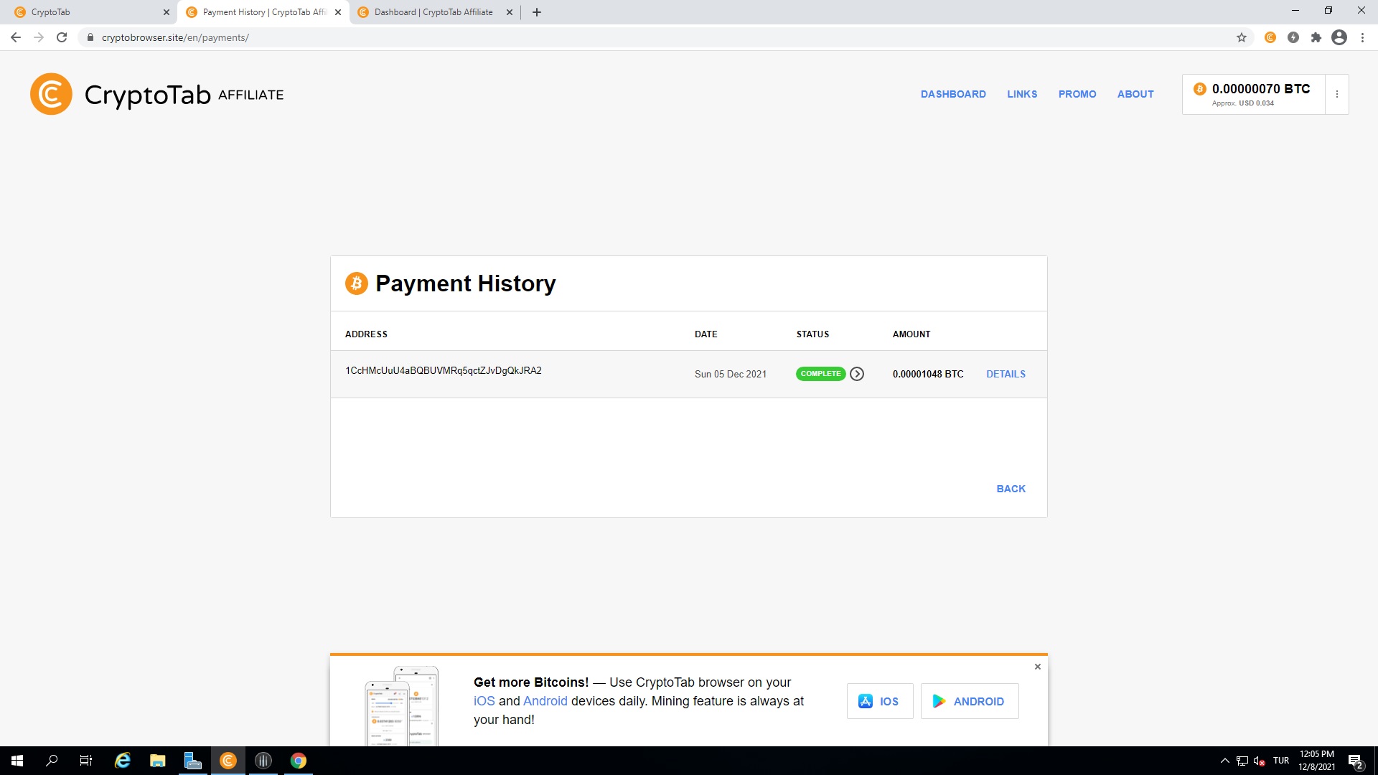Click the CryptoTab orange logo icon
The width and height of the screenshot is (1378, 775).
click(51, 94)
